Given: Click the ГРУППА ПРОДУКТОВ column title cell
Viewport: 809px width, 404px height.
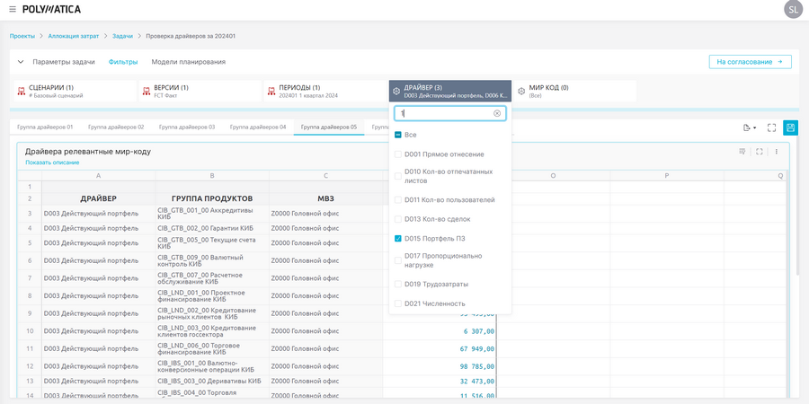Looking at the screenshot, I should coord(212,199).
